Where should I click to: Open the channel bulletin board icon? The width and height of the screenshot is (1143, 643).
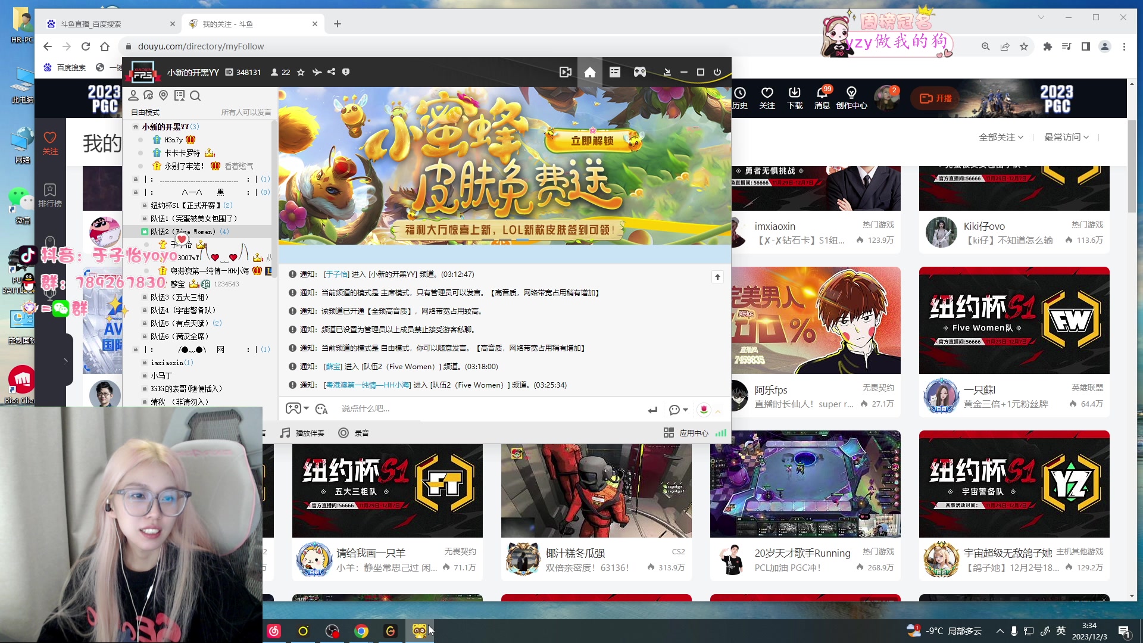(x=179, y=95)
